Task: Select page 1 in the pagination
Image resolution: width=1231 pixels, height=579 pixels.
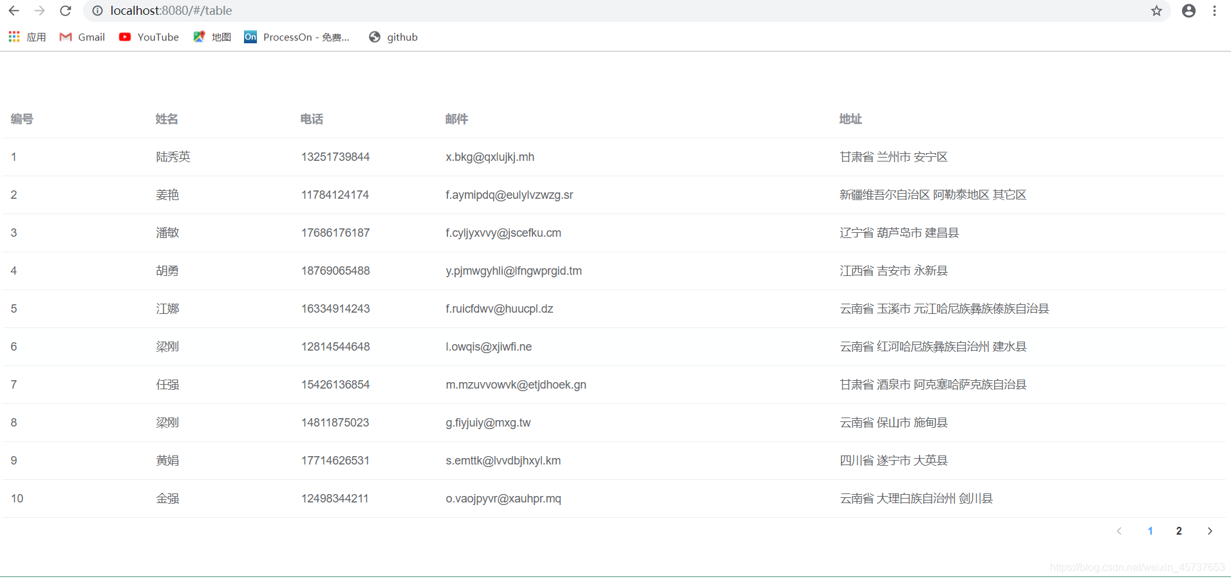Action: pos(1151,531)
